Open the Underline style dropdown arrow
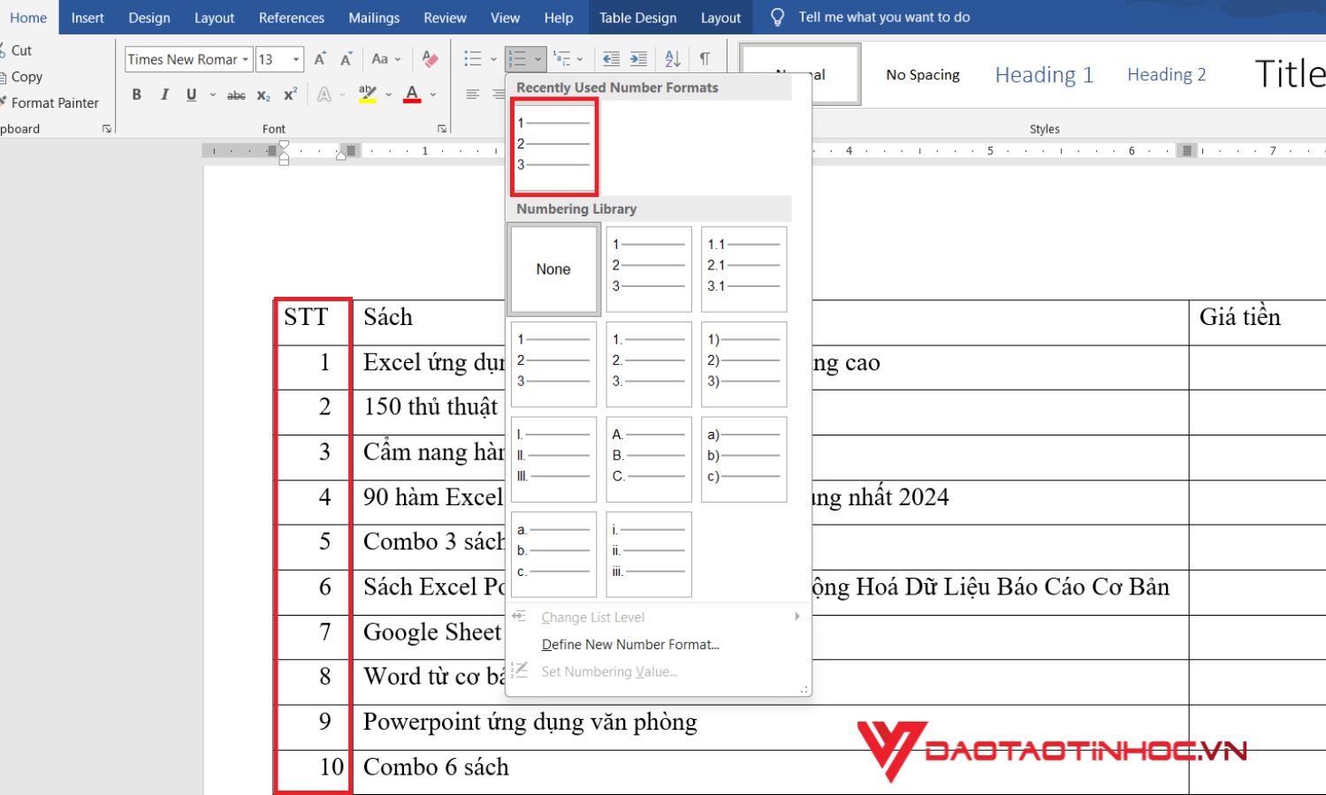This screenshot has height=795, width=1326. click(x=212, y=94)
